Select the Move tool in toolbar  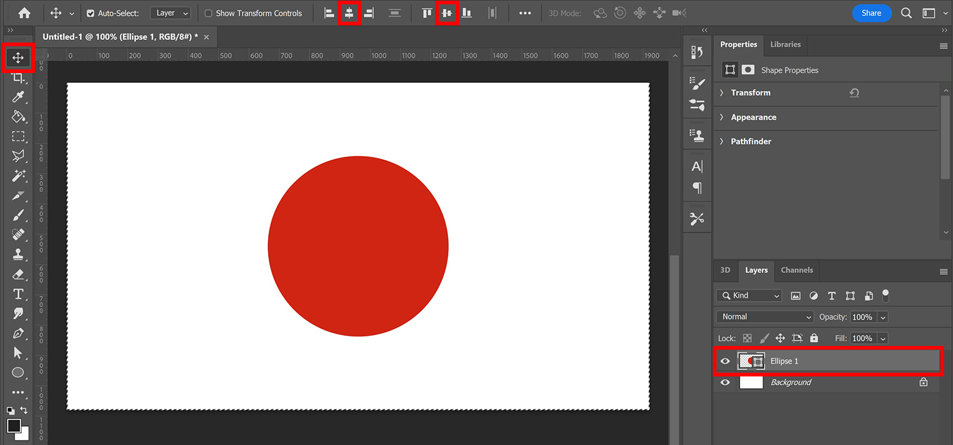[18, 58]
